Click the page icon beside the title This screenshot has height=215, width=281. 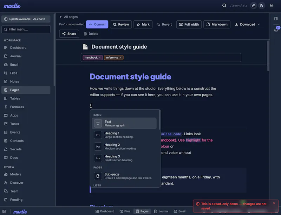point(85,47)
